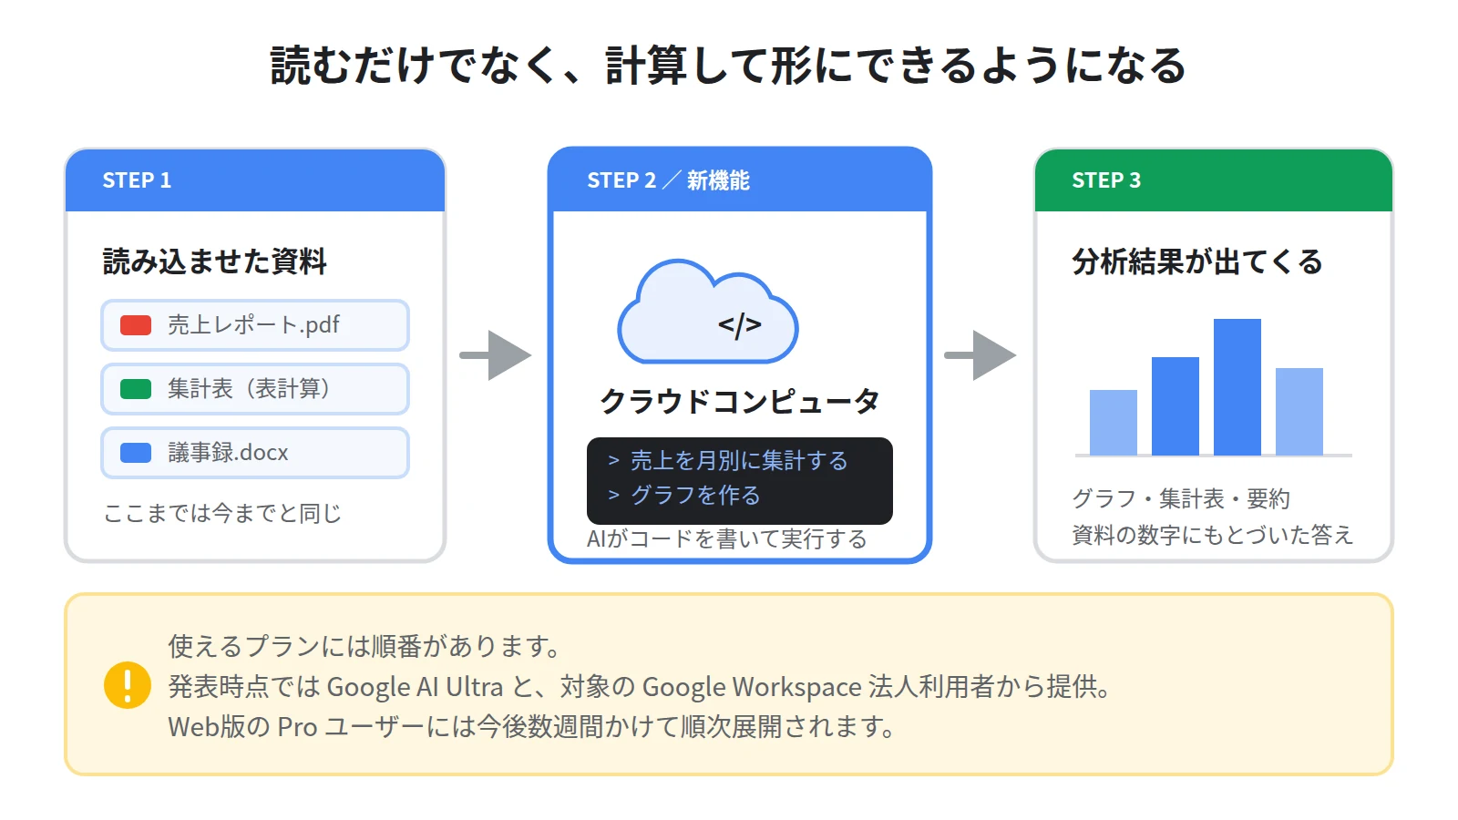Viewport: 1458px width, 820px height.
Task: Click the note 使えるプランには順番があります。
Action: pyautogui.click(x=366, y=646)
